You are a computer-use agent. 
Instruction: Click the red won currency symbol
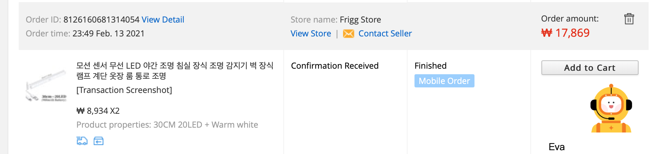pos(547,33)
